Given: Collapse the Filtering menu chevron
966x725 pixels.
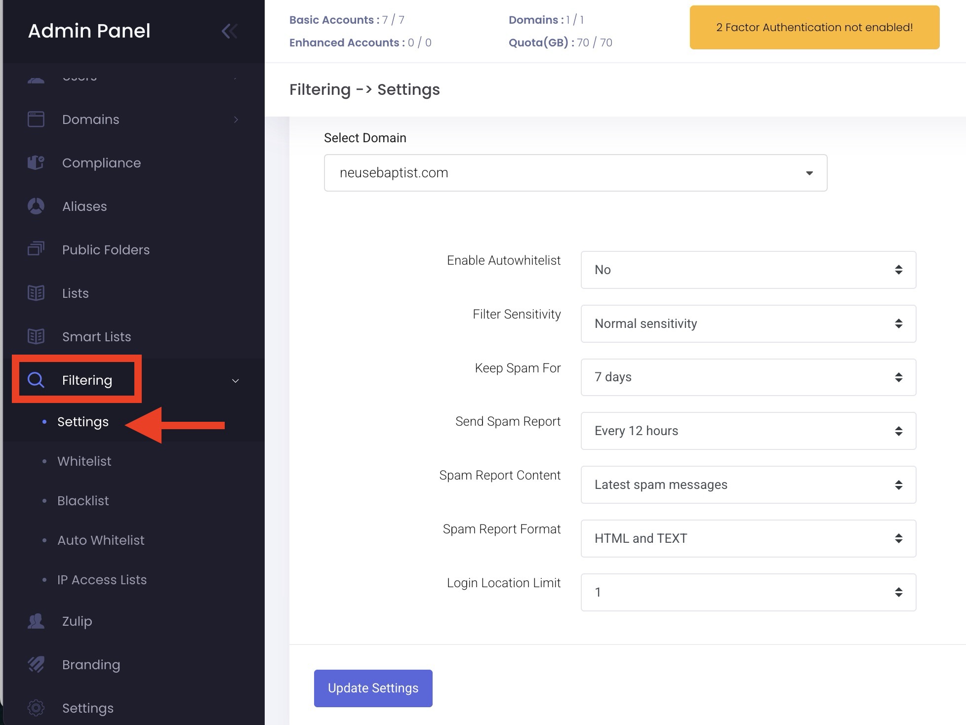Looking at the screenshot, I should pyautogui.click(x=236, y=380).
